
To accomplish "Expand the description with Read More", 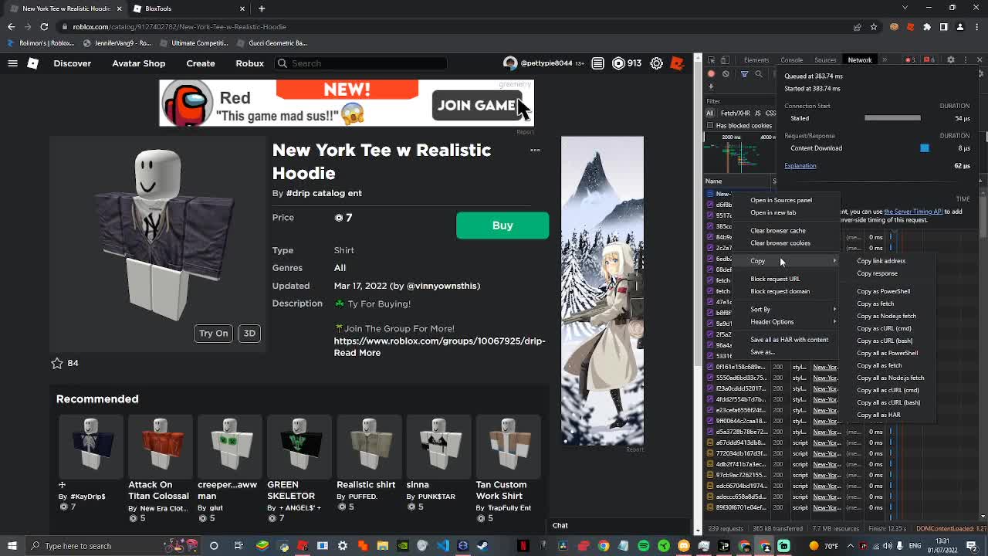I will click(x=355, y=353).
